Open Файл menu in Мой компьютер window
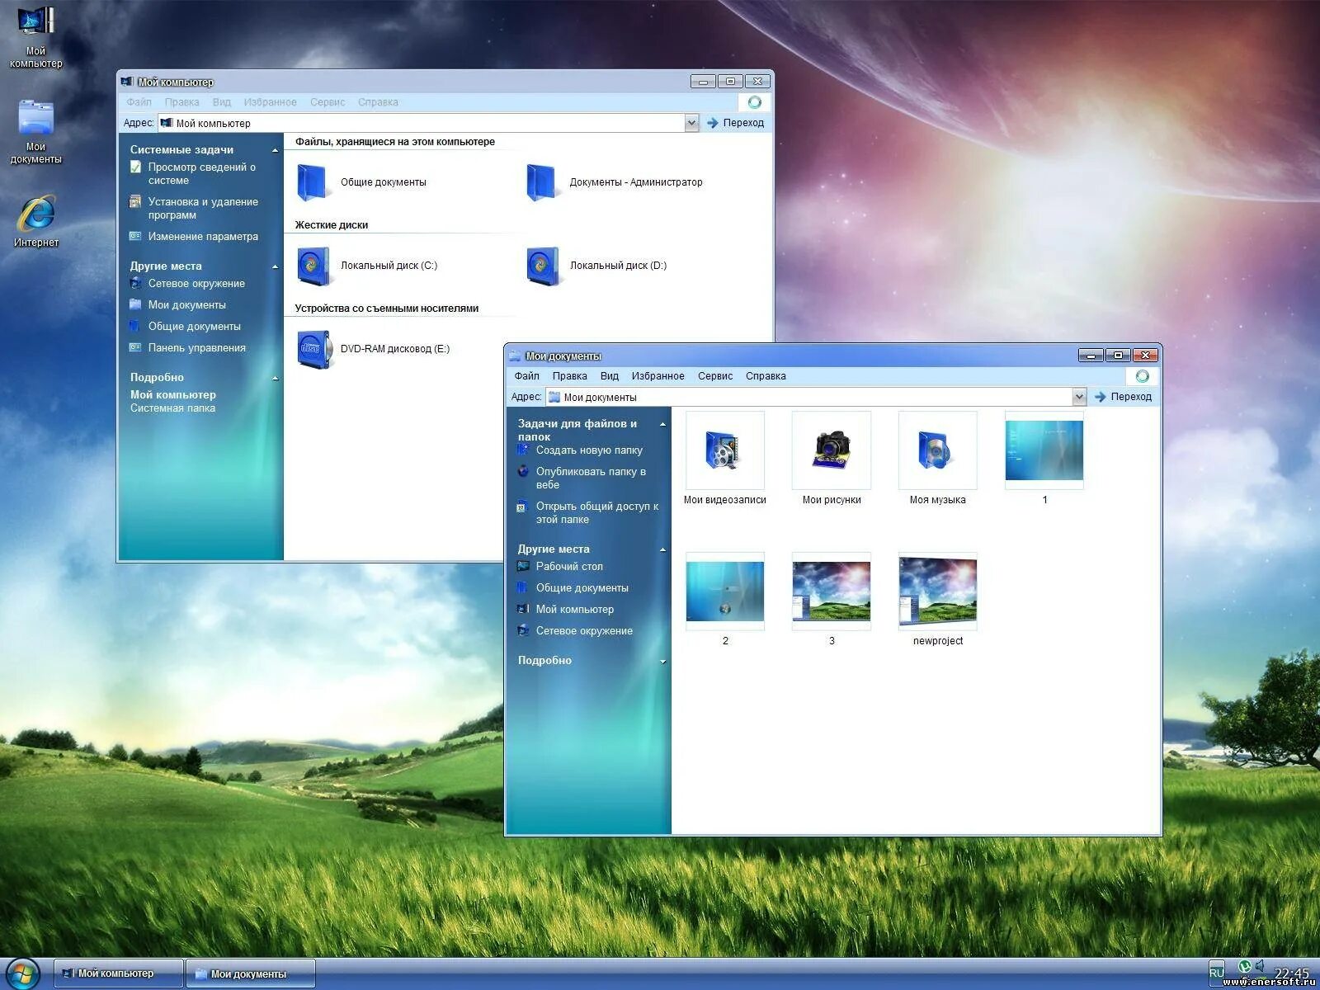The width and height of the screenshot is (1320, 990). [x=139, y=102]
